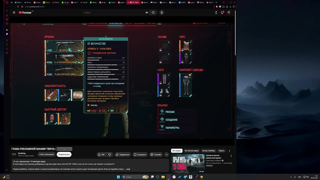320x180 pixels.
Task: Open the Twitch panel in Opera sidebar
Action: pyautogui.click(x=7, y=34)
